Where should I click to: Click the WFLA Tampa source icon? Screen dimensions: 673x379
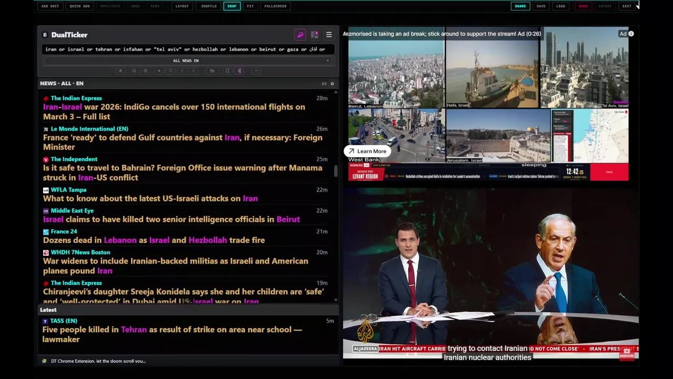click(46, 190)
